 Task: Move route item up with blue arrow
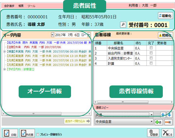click(x=163, y=115)
